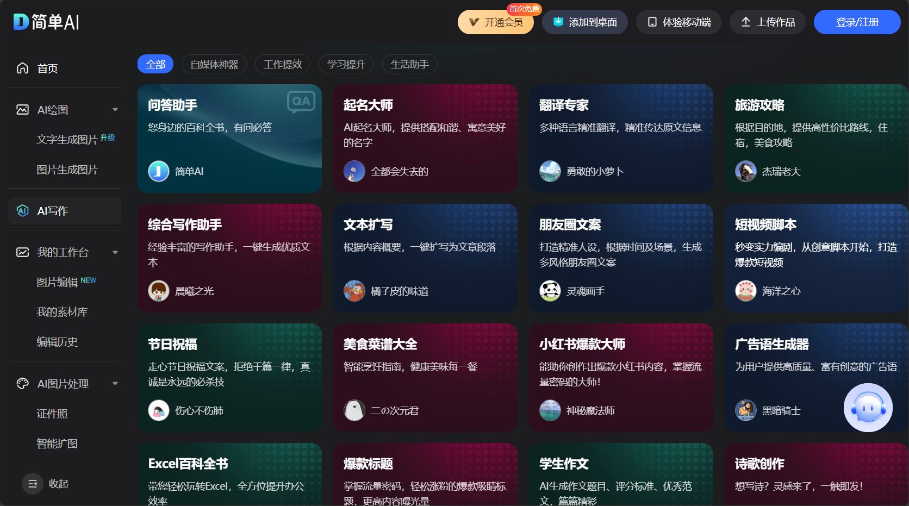Click the upload arrow icon in 上传作品

[746, 22]
